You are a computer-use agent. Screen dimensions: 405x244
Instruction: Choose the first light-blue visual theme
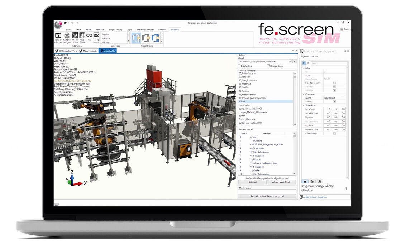pos(136,38)
